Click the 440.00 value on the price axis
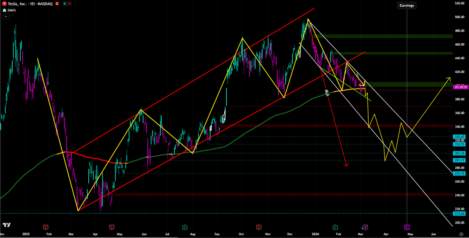The image size is (469, 238). coord(459,58)
